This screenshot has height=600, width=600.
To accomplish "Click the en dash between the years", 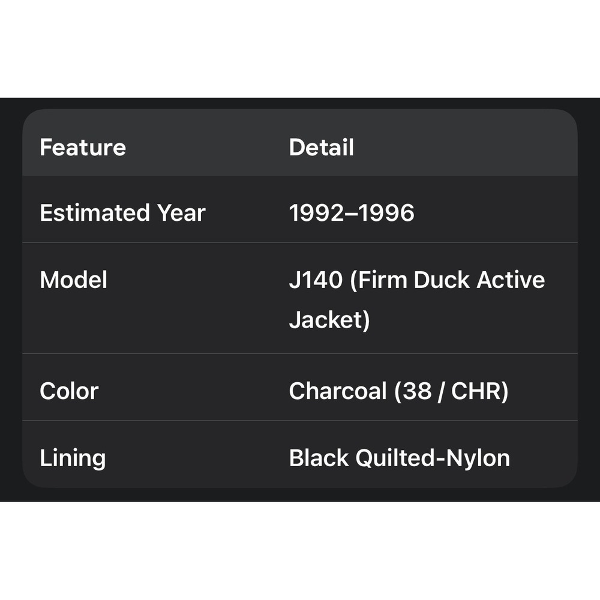I will point(352,214).
